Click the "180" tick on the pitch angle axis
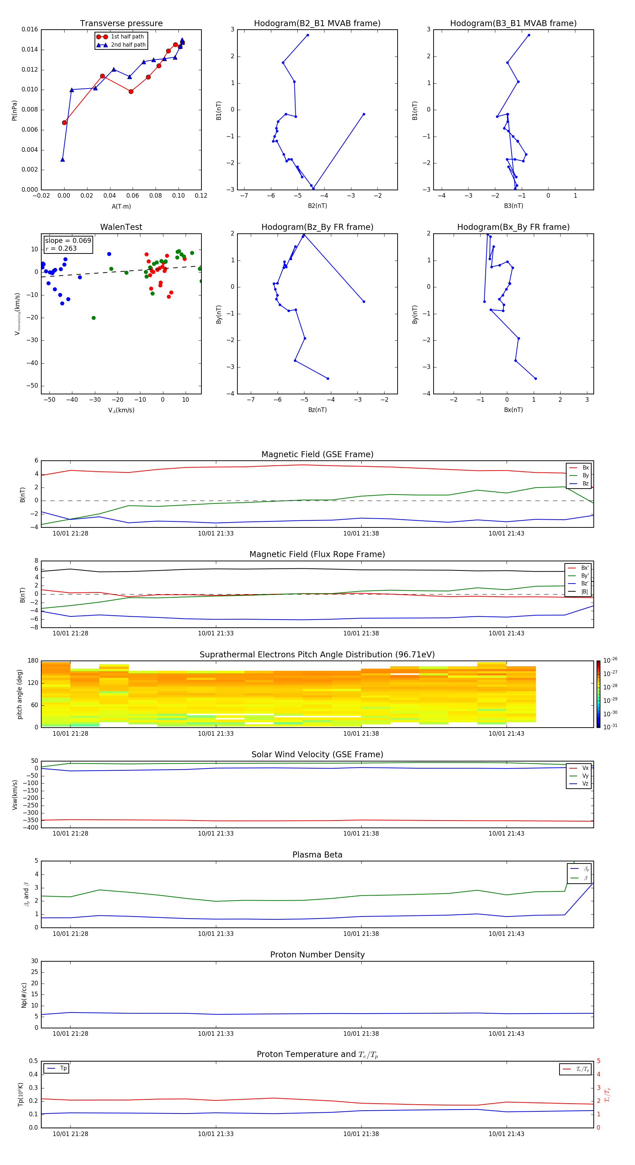The height and width of the screenshot is (1165, 635). [33, 661]
